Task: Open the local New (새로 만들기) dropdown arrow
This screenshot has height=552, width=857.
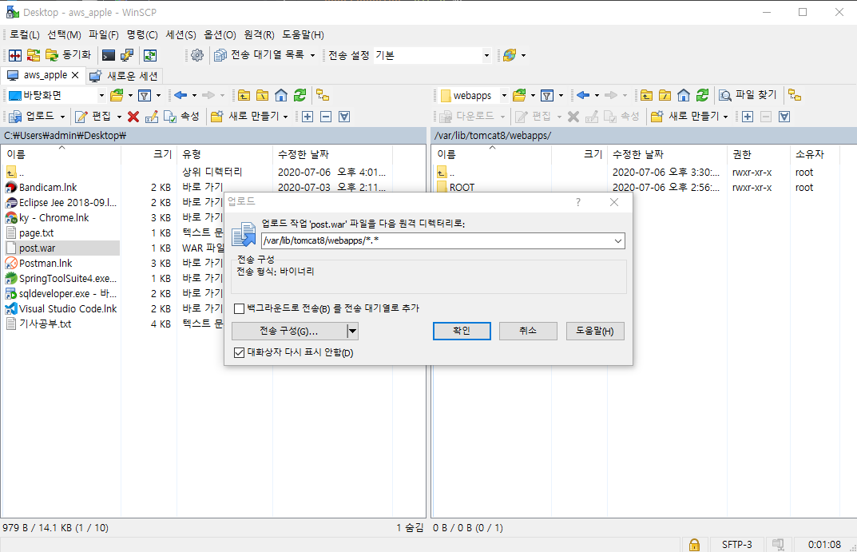Action: 285,117
